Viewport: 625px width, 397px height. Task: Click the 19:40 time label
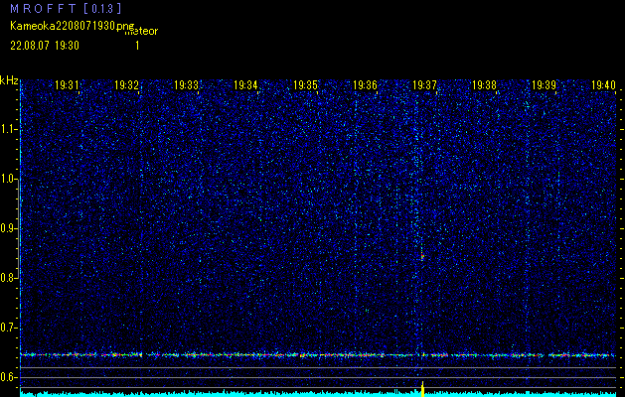(603, 85)
